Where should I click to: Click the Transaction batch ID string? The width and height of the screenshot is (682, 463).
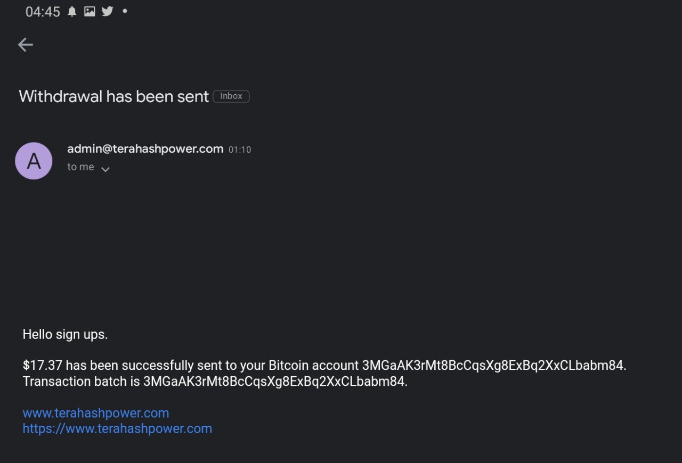[274, 382]
